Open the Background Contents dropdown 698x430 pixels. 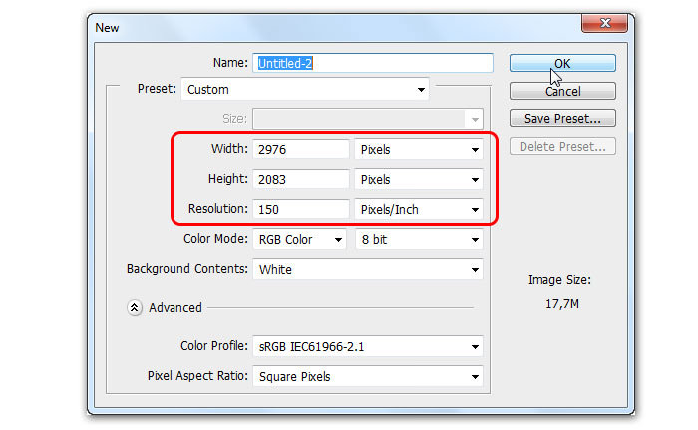tap(368, 269)
